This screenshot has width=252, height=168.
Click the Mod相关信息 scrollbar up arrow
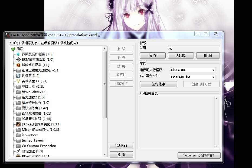[217, 99]
